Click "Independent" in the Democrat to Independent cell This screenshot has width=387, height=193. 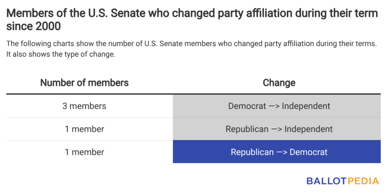pyautogui.click(x=306, y=106)
